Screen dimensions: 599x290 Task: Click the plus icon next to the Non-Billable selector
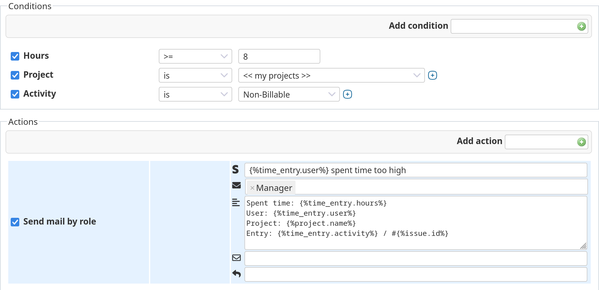coord(347,94)
